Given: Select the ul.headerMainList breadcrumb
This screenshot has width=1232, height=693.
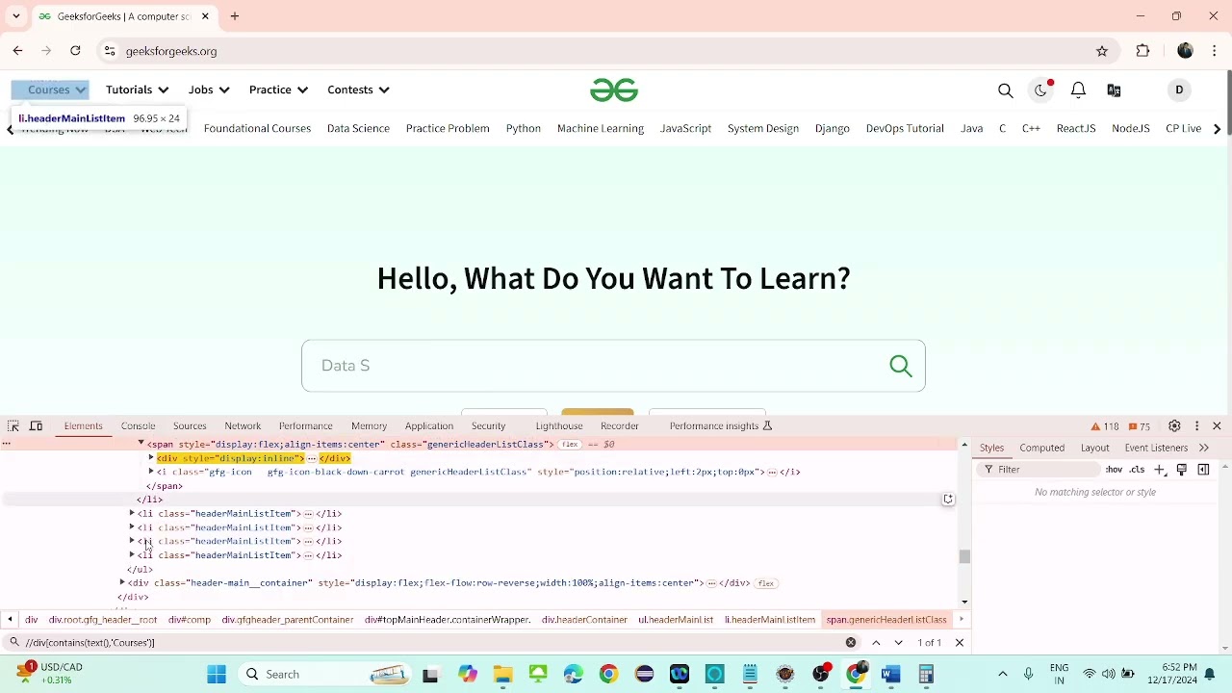Looking at the screenshot, I should [x=676, y=620].
